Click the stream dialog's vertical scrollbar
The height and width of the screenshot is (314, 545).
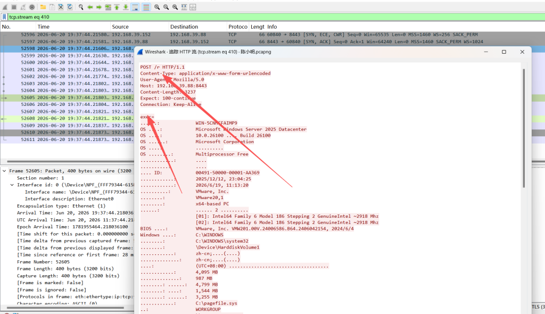point(524,128)
